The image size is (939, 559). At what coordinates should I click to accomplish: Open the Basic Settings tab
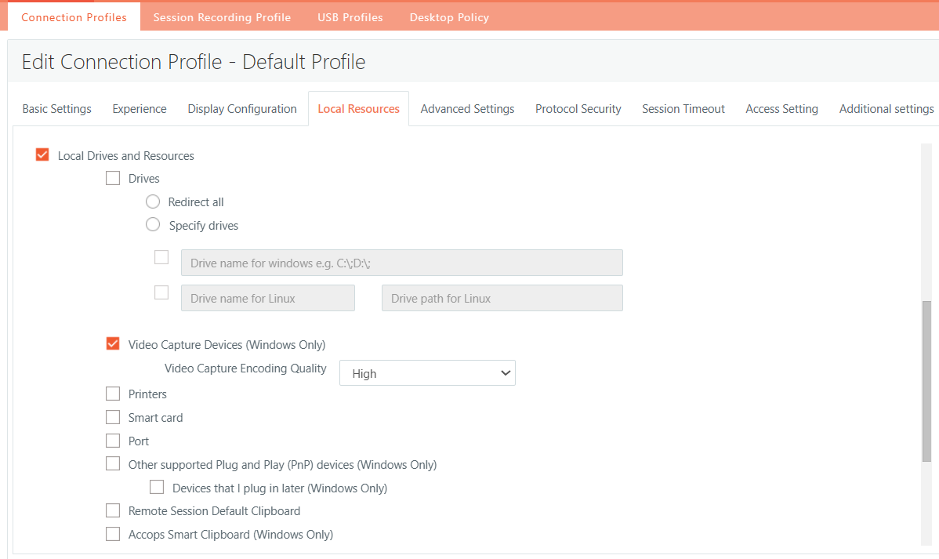pyautogui.click(x=56, y=109)
